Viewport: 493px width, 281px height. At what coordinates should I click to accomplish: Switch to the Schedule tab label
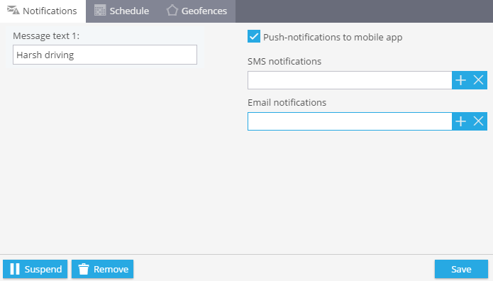point(129,11)
